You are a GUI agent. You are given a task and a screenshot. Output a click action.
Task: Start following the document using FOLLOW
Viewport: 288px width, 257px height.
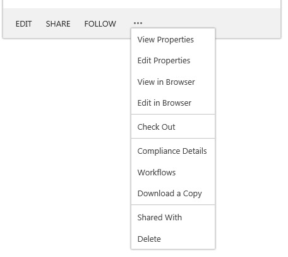click(x=100, y=24)
